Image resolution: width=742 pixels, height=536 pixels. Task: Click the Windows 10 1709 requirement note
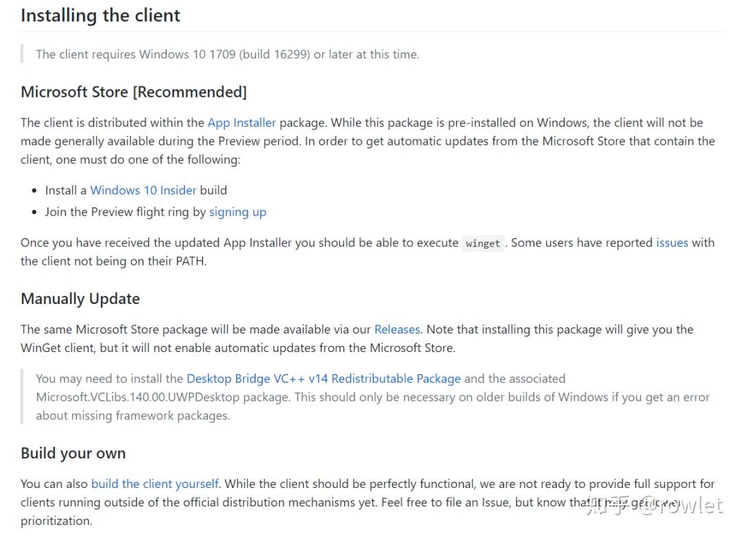(227, 54)
